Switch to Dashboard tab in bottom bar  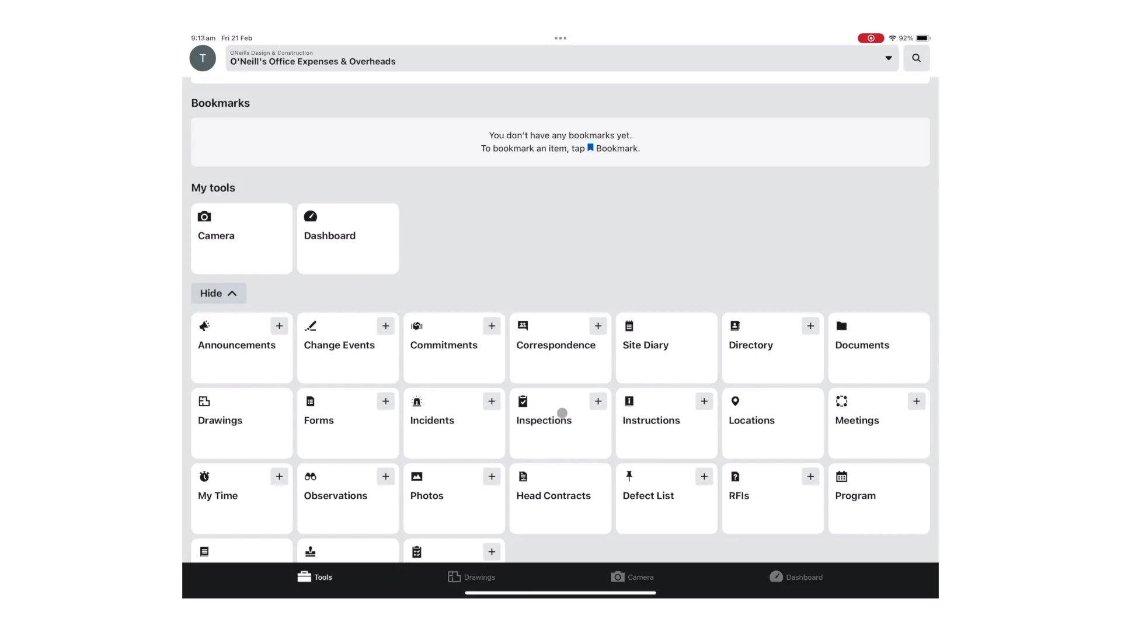click(796, 577)
